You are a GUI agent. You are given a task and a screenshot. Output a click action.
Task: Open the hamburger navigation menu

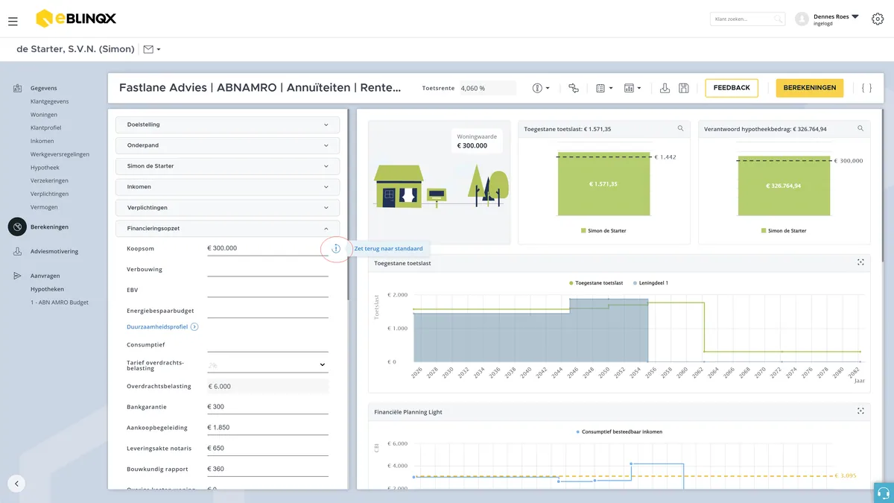(x=13, y=22)
